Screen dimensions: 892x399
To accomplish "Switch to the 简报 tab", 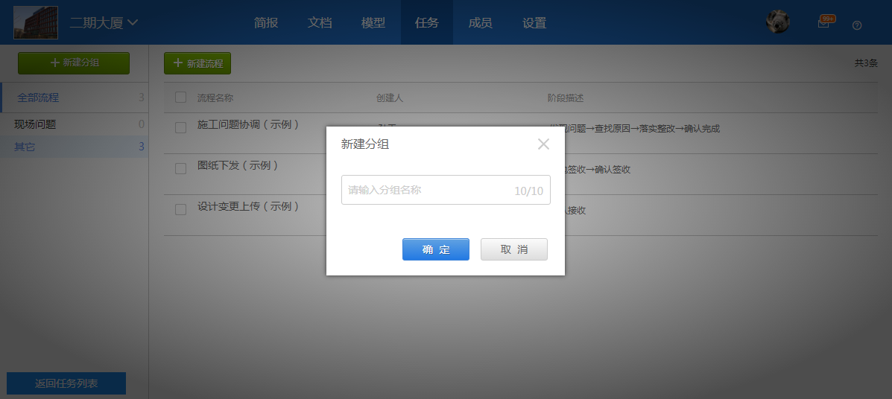I will (x=266, y=23).
